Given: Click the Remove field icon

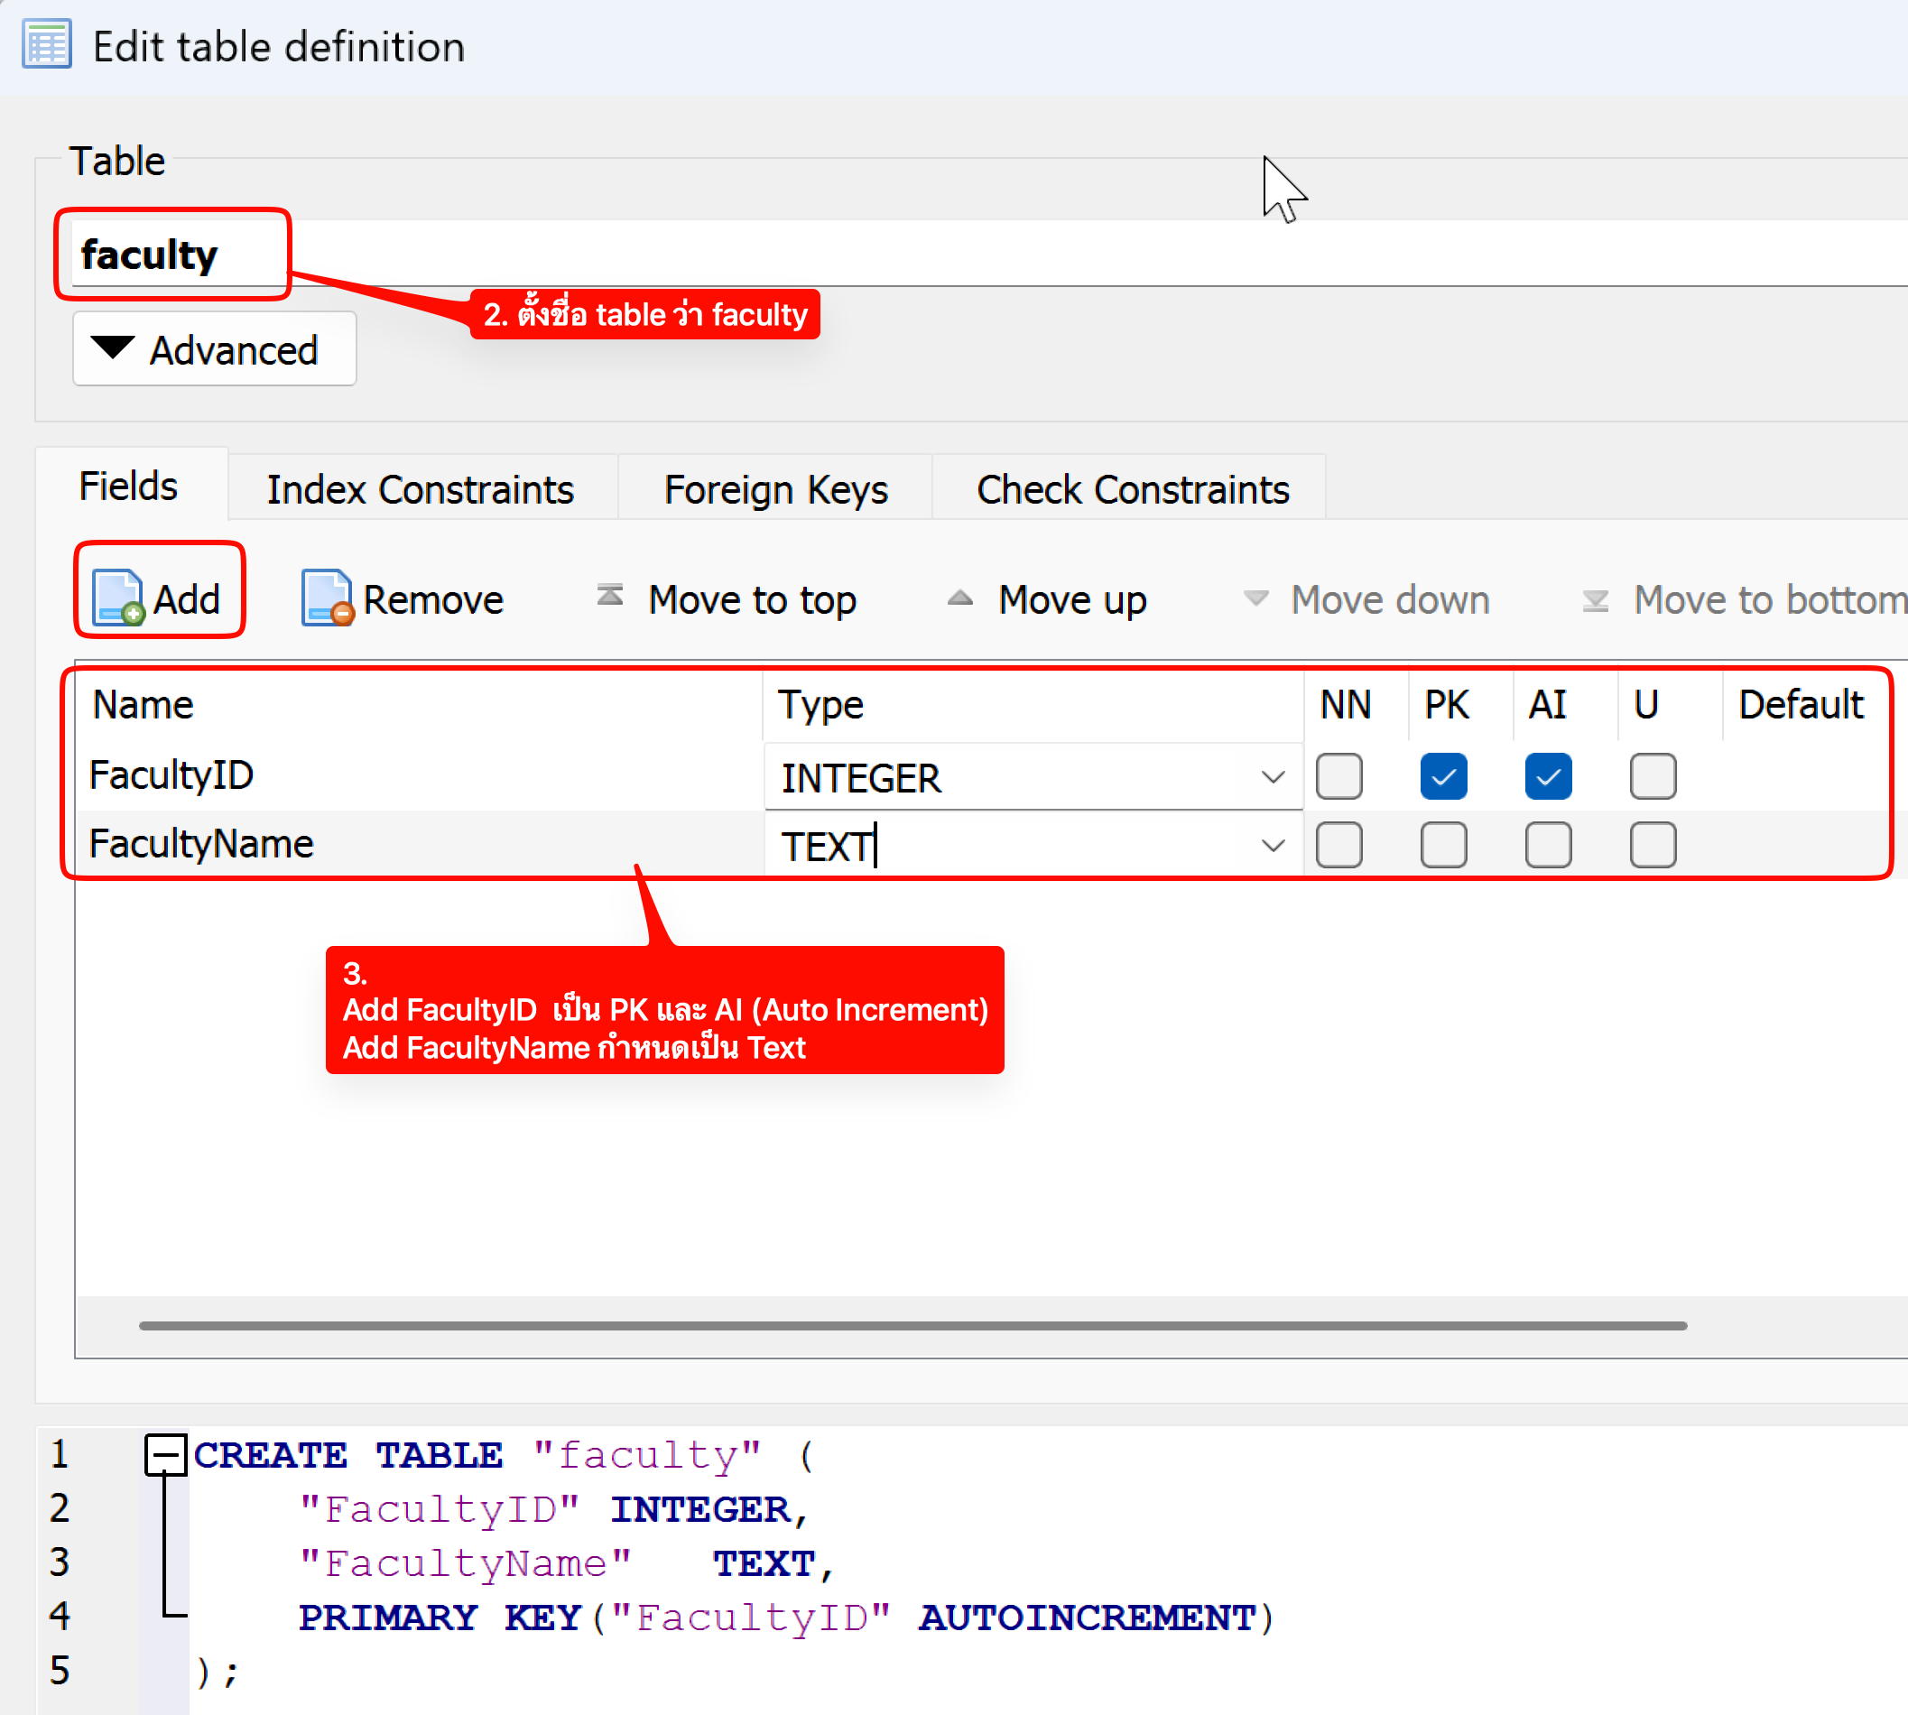Looking at the screenshot, I should click(x=327, y=598).
